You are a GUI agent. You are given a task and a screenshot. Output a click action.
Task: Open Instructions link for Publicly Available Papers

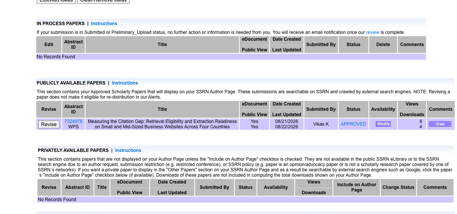click(x=125, y=83)
